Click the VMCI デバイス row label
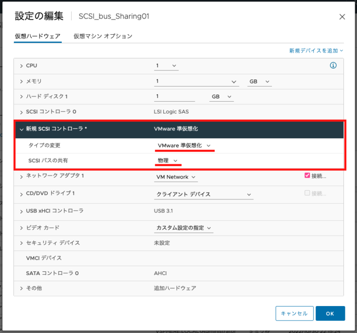 click(x=44, y=258)
